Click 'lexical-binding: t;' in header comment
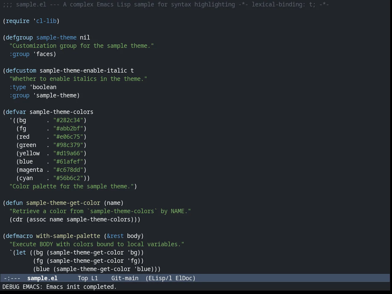This screenshot has height=294, width=392. 284,4
